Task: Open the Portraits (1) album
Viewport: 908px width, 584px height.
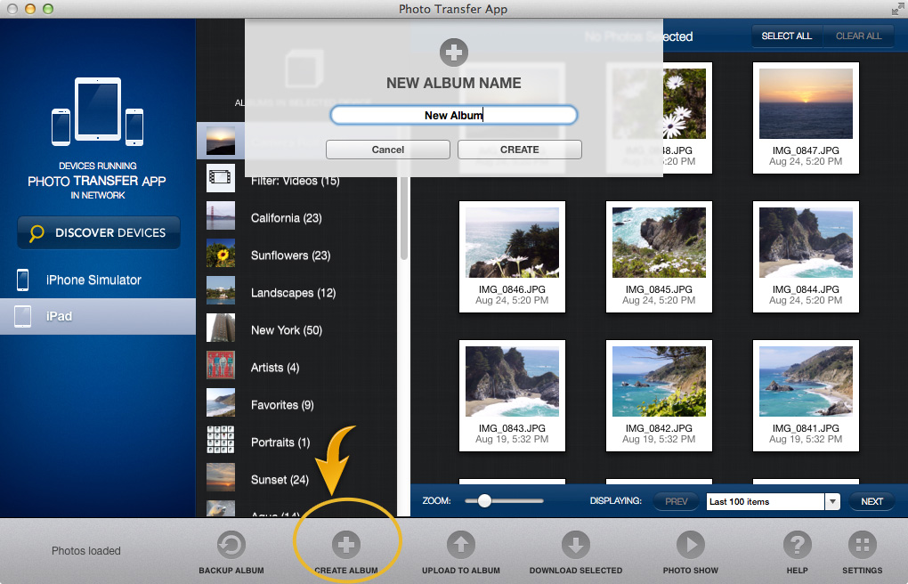Action: point(280,442)
